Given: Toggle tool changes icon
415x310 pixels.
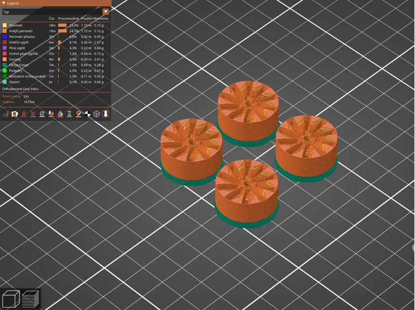Looking at the screenshot, I should pos(52,114).
